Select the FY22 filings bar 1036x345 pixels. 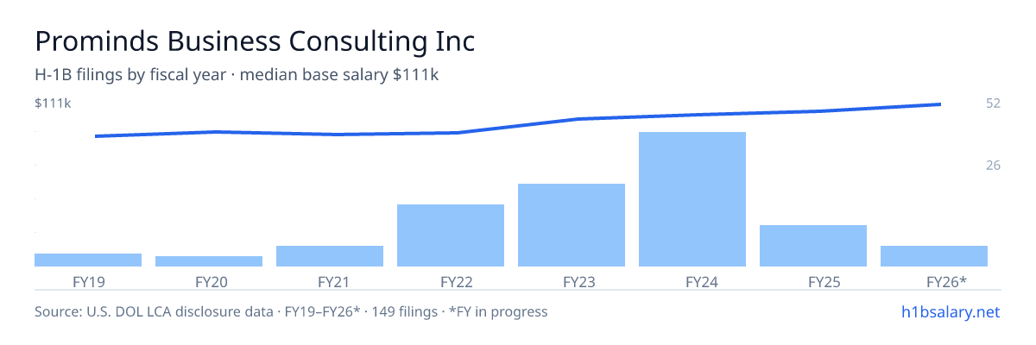coord(451,235)
